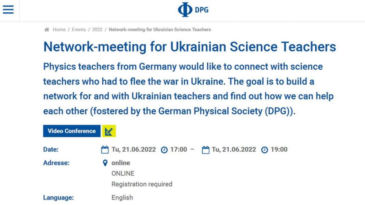Viewport: 365px width, 205px height.
Task: Click the yellow registration pencil icon
Action: pos(109,131)
